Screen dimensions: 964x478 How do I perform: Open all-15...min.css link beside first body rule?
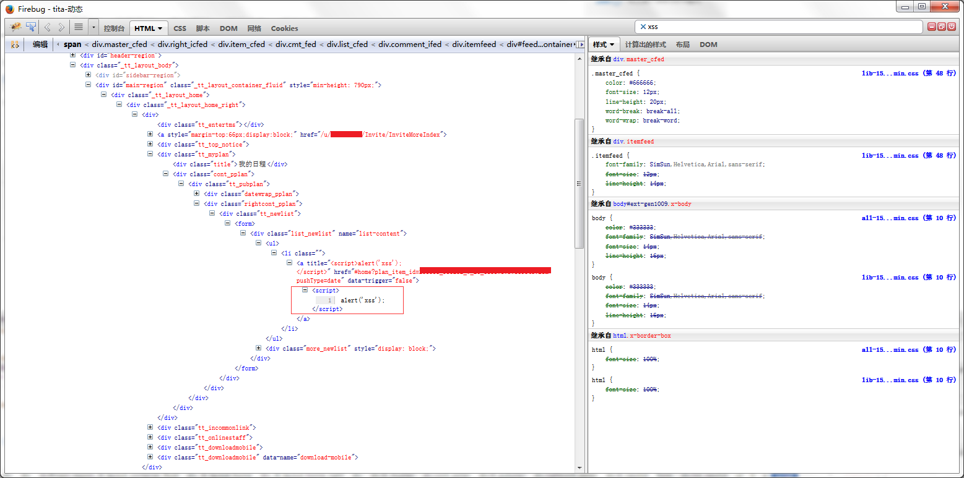[909, 218]
